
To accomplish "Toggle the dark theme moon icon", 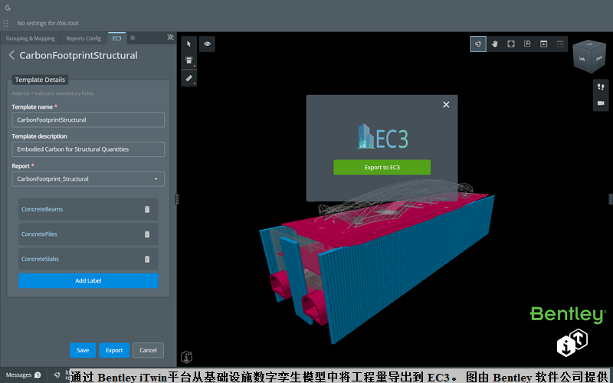I will click(8, 8).
